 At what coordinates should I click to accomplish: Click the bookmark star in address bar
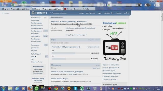tap(100, 5)
